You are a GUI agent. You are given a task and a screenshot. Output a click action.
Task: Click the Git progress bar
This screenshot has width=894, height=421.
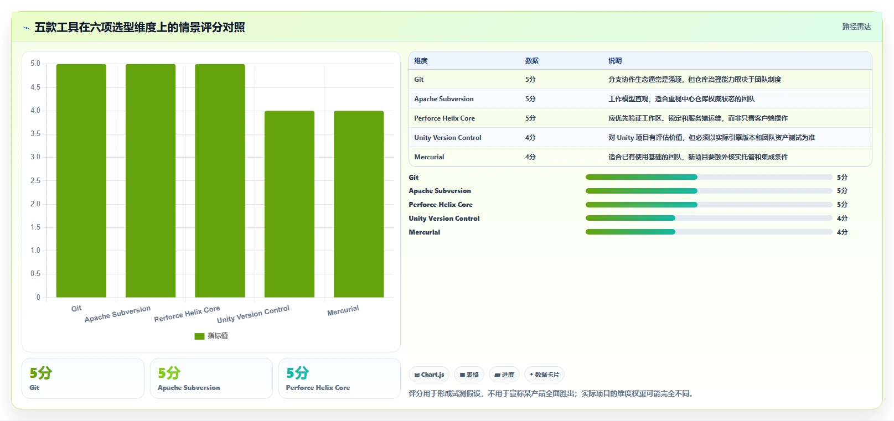coord(709,177)
